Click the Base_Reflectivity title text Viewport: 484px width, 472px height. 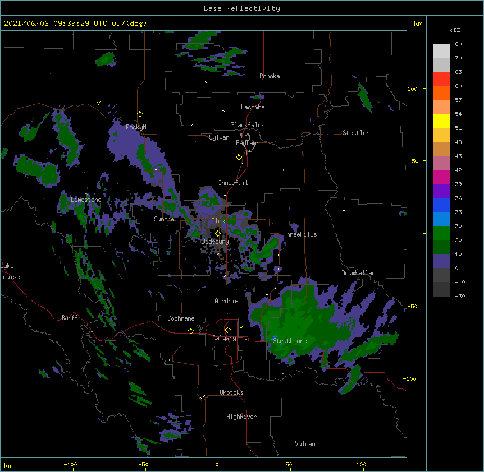[x=242, y=8]
